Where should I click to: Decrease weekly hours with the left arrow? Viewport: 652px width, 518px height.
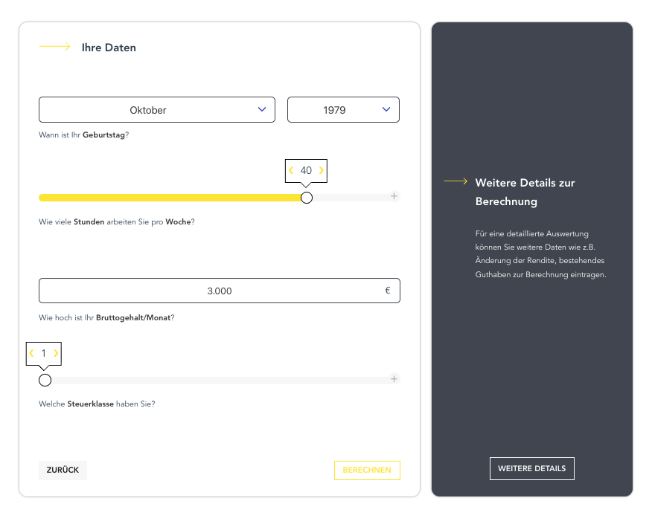point(292,171)
